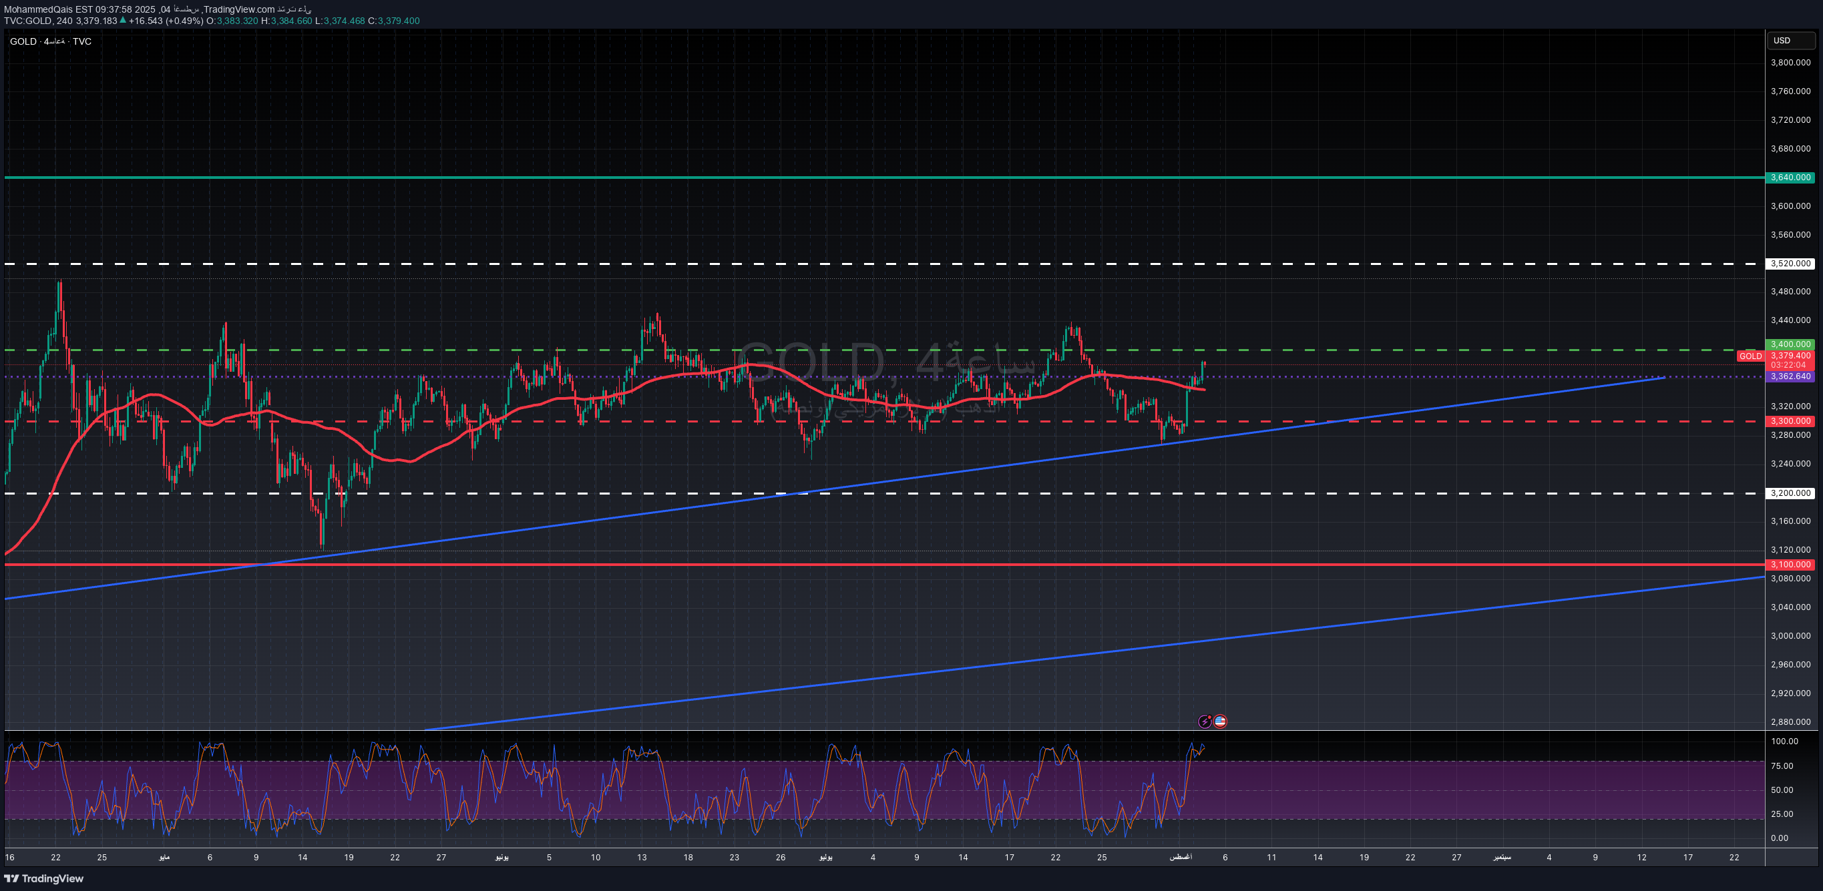Click the MohammedQais username in header
Image resolution: width=1823 pixels, height=891 pixels.
pos(37,9)
